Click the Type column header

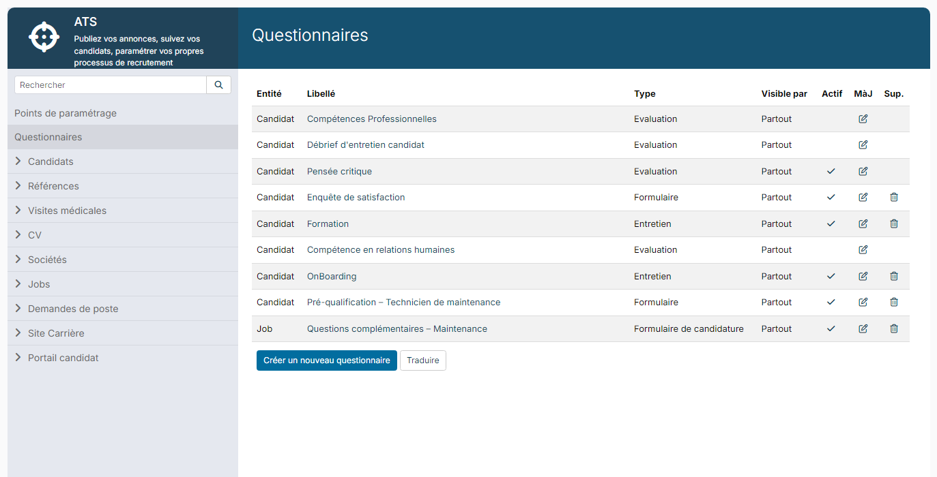click(645, 94)
